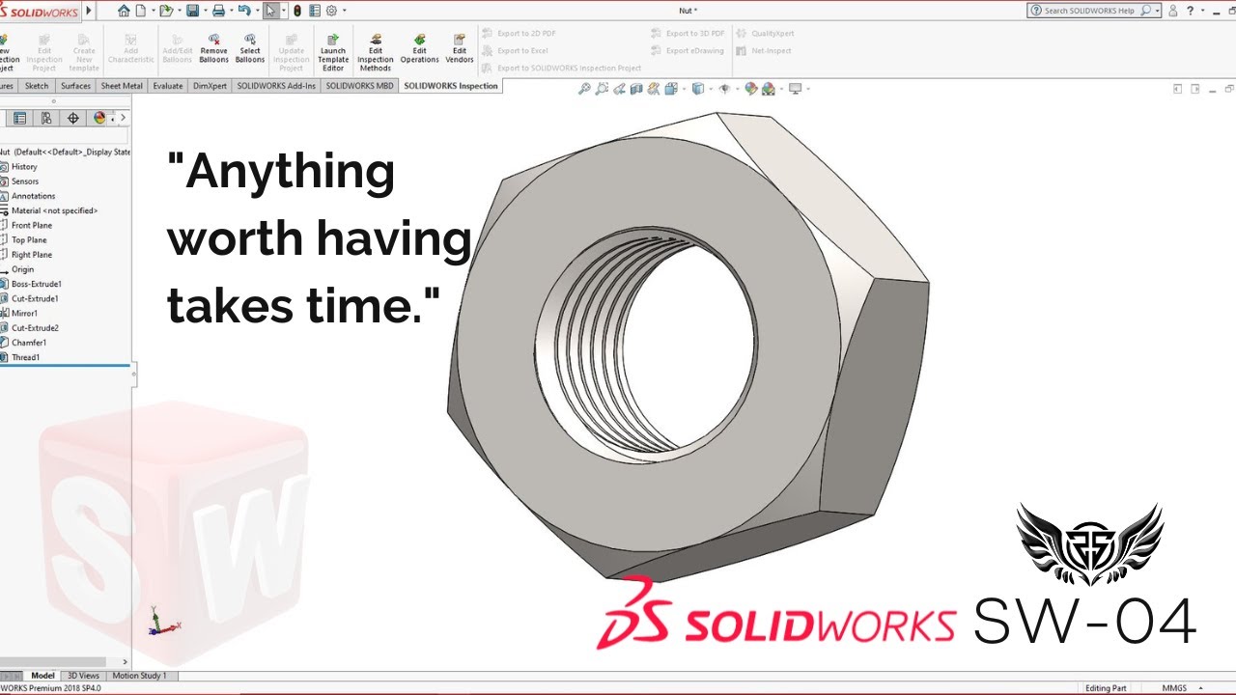The width and height of the screenshot is (1236, 695).
Task: Undo the last action
Action: (x=244, y=11)
